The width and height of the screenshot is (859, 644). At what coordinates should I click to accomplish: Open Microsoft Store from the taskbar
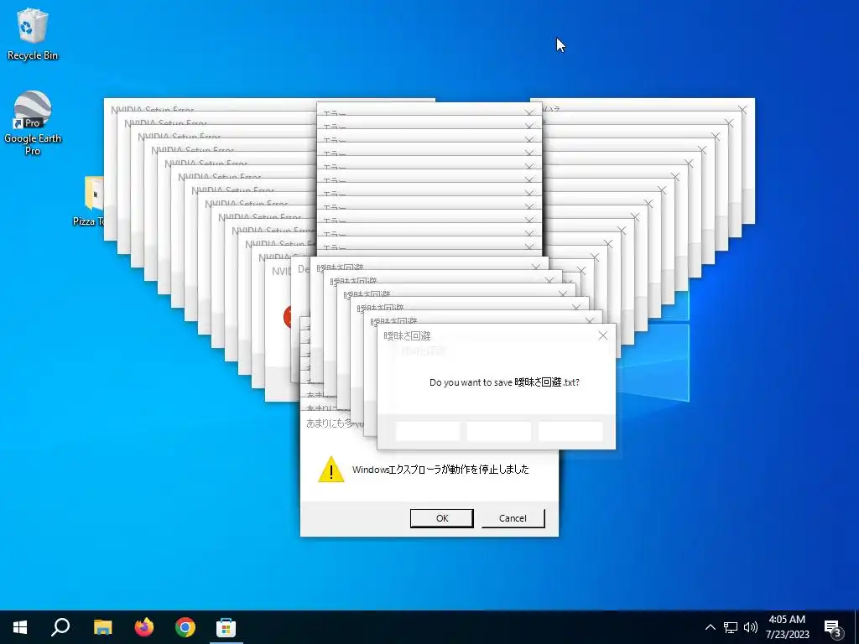click(226, 627)
